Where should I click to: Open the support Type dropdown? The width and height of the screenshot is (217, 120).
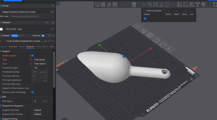point(40,60)
